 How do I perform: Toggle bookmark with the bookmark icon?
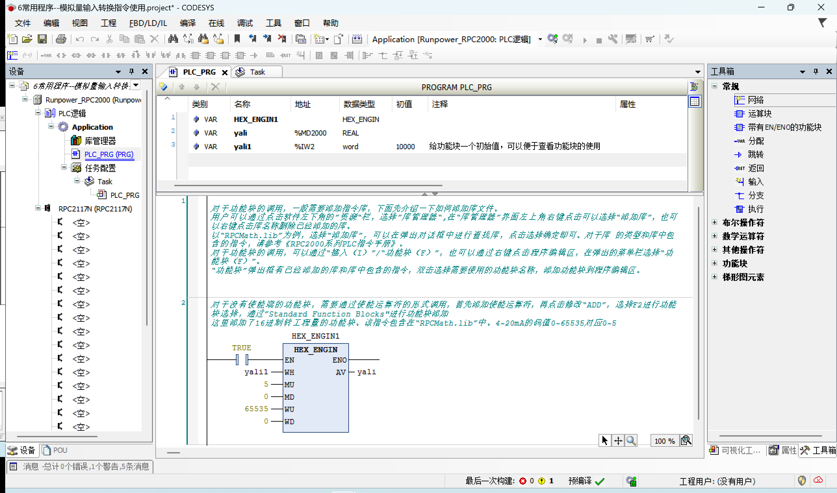(237, 39)
